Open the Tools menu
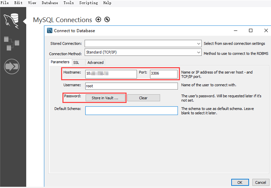271x188 pixels. (68, 3)
